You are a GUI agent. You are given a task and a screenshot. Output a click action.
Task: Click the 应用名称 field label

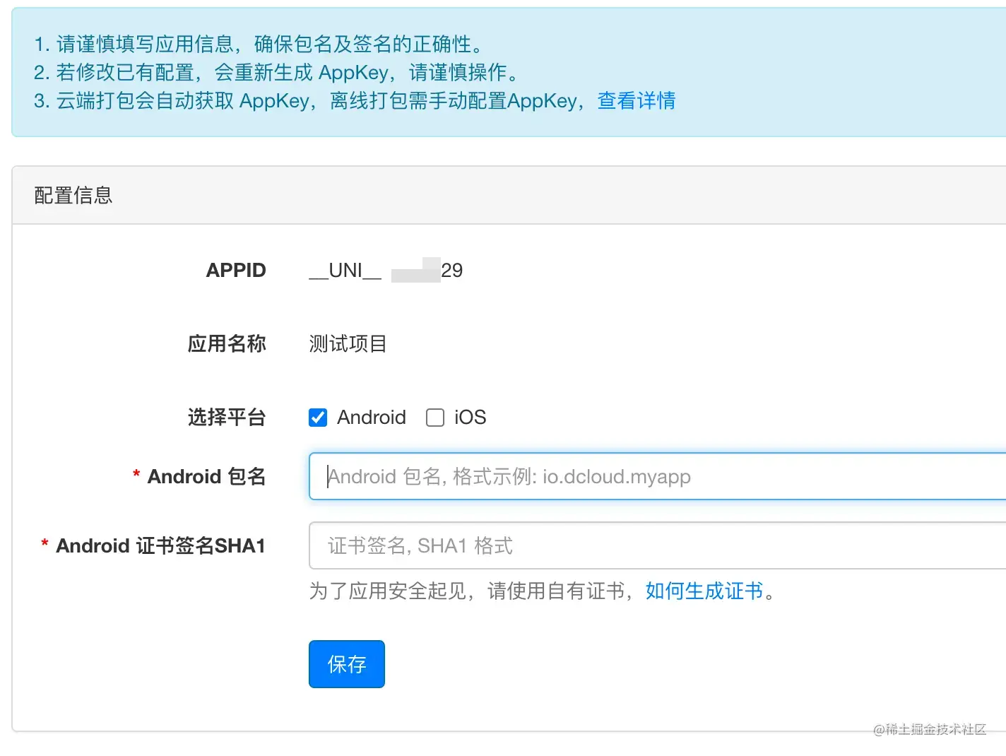(x=227, y=344)
